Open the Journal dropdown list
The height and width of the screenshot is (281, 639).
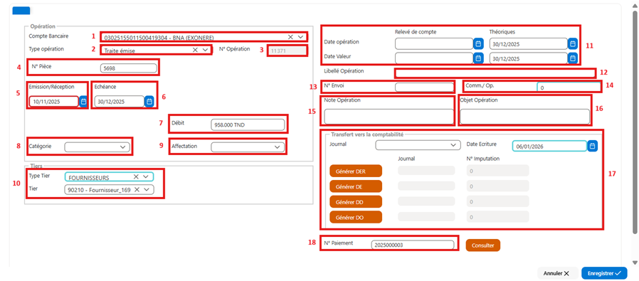(417, 145)
